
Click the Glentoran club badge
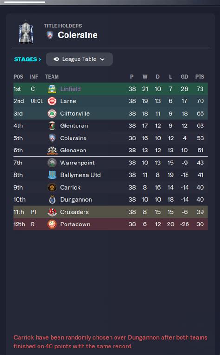pyautogui.click(x=52, y=125)
